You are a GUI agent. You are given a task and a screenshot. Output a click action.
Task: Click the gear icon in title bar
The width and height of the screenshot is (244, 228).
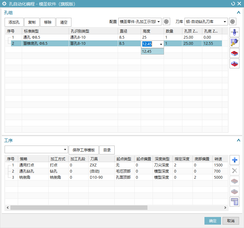[x=4, y=4]
